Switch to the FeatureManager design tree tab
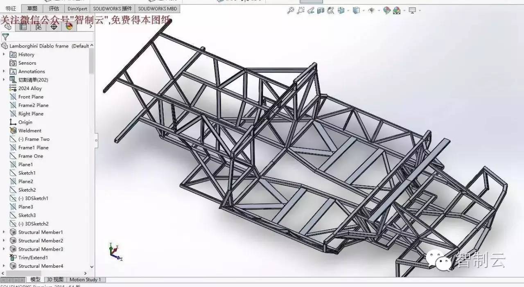 click(x=8, y=27)
